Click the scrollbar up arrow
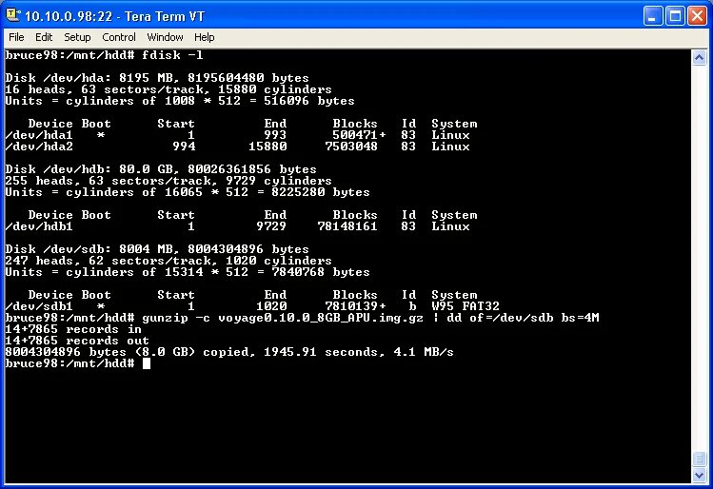The width and height of the screenshot is (713, 489). 699,58
